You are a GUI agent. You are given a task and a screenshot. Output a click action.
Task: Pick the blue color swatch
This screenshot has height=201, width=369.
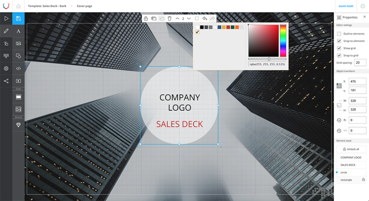(x=219, y=27)
